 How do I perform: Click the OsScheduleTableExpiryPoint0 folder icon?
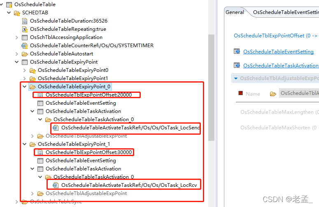pos(33,70)
